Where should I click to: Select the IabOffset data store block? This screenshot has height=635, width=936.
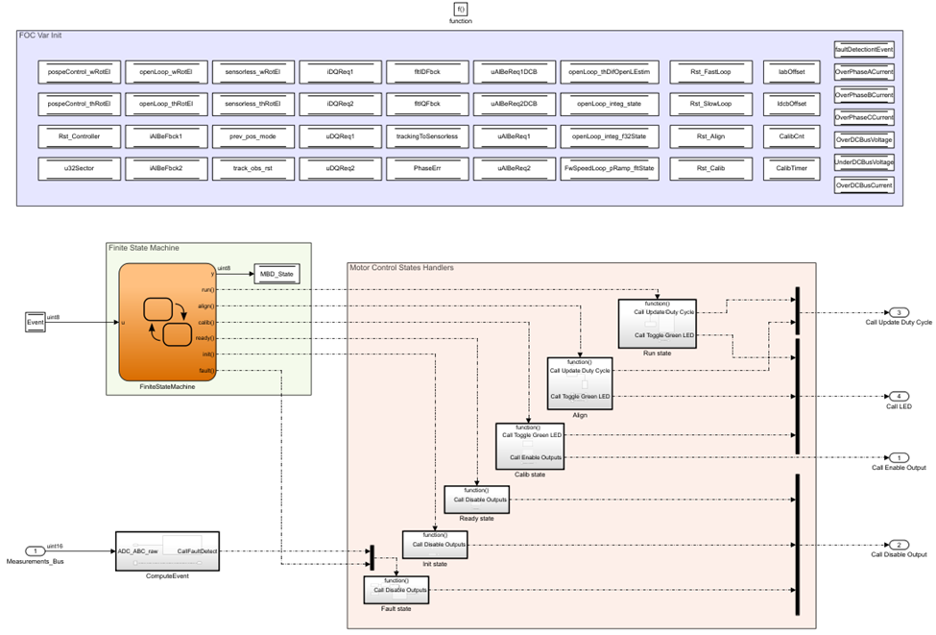tap(792, 72)
